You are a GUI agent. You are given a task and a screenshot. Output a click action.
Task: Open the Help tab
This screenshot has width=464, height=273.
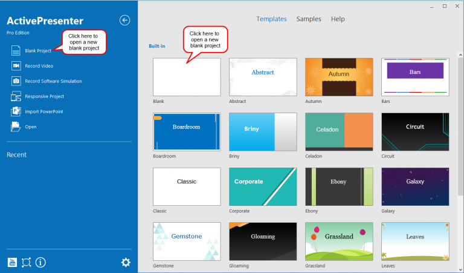[338, 19]
